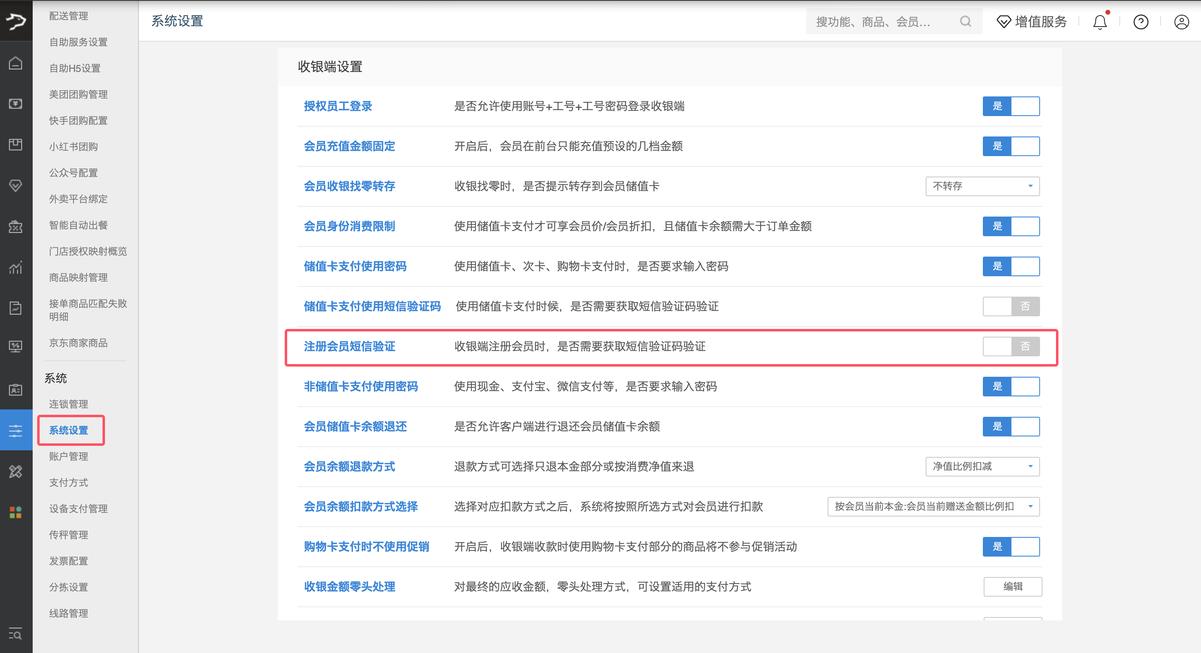1201x653 pixels.
Task: Click the 授权员工登录 link
Action: [338, 106]
